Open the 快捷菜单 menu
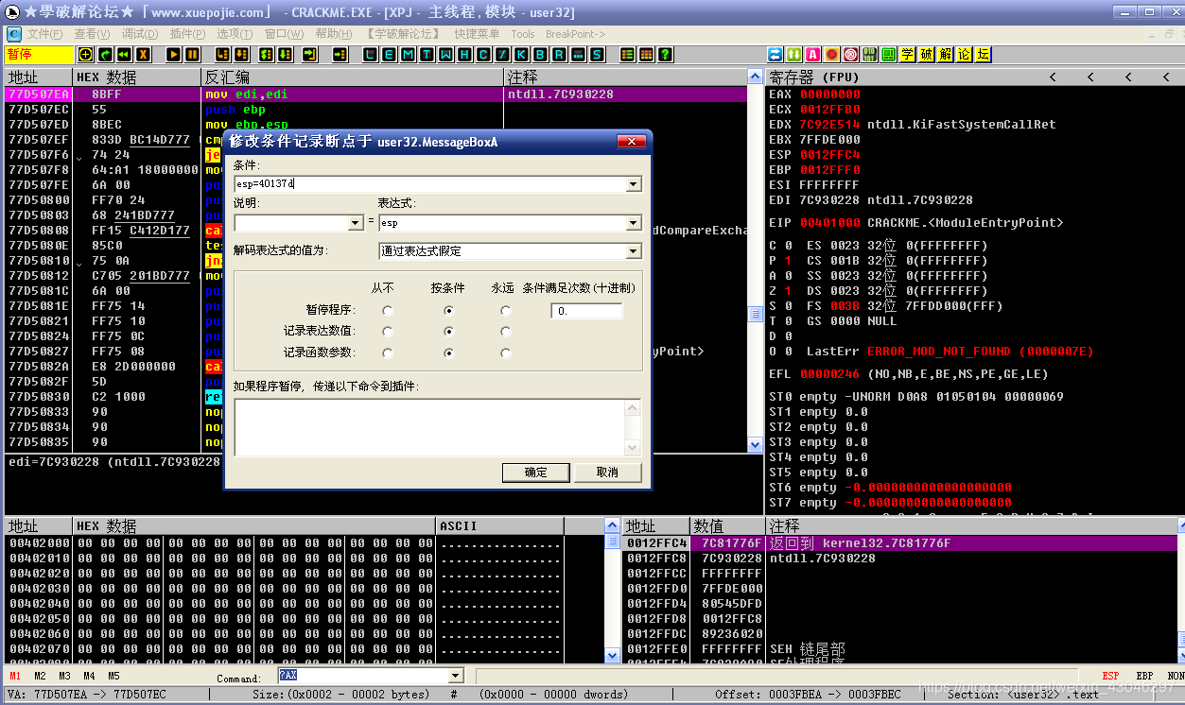This screenshot has height=705, width=1185. (477, 34)
